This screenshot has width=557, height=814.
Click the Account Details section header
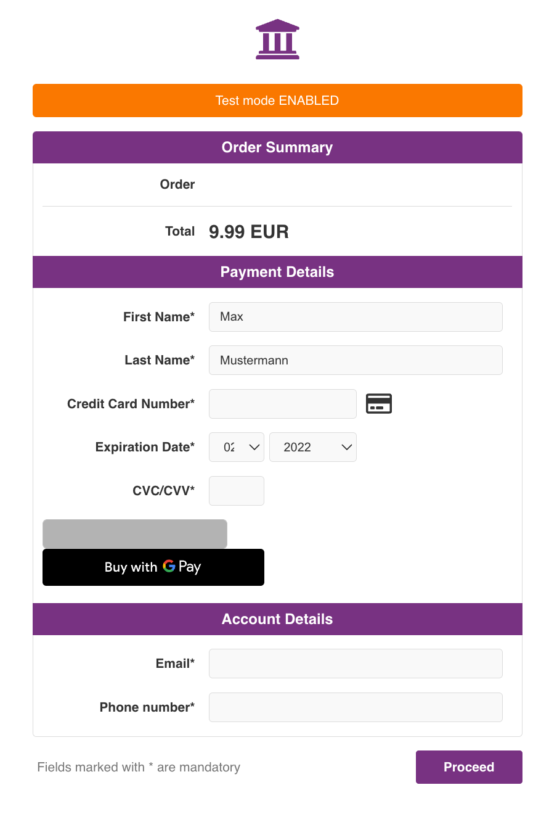pos(277,619)
